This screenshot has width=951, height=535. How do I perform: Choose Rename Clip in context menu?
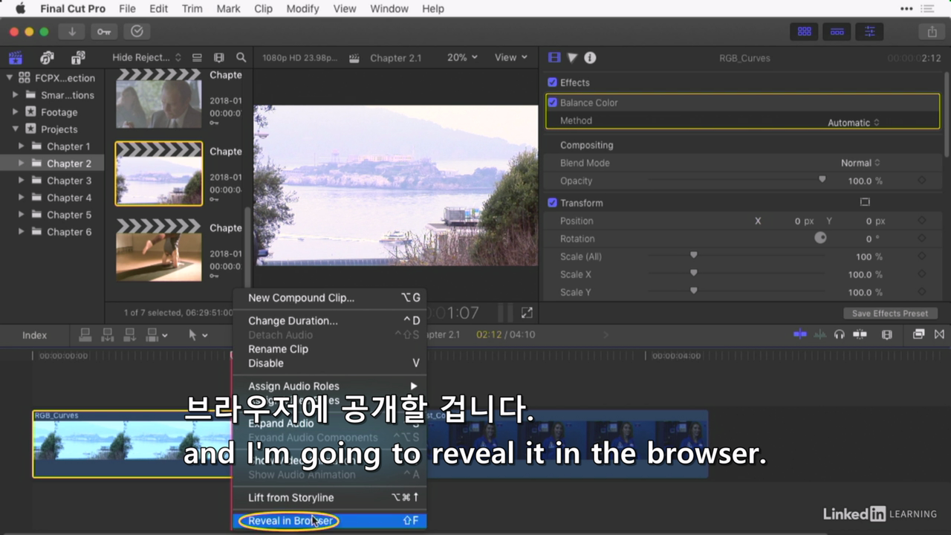329,349
